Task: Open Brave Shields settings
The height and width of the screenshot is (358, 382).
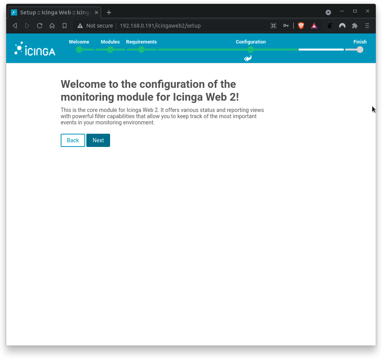Action: [301, 26]
